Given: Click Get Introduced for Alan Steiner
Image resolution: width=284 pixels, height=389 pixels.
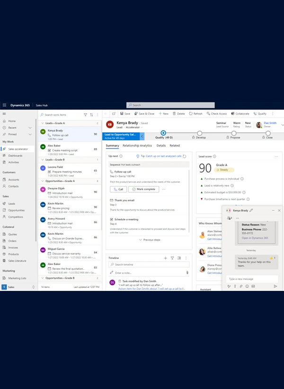Looking at the screenshot, I should click(x=214, y=239).
